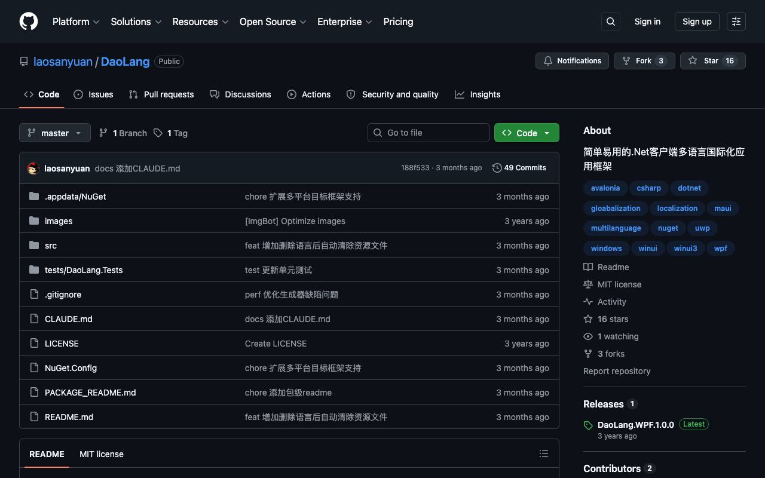The height and width of the screenshot is (478, 765).
Task: Click the 188f533 commit hash
Action: 415,168
